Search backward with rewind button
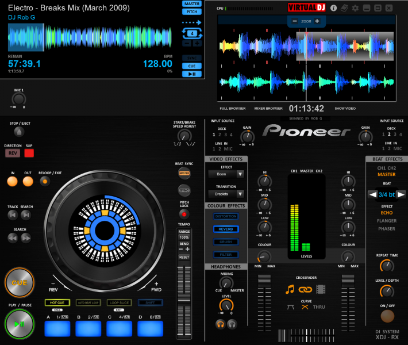This screenshot has height=345, width=408. pyautogui.click(x=13, y=238)
